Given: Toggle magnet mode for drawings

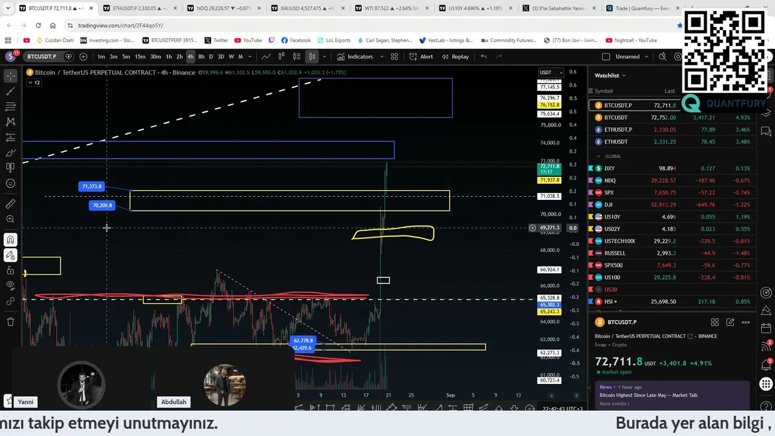Looking at the screenshot, I should pos(10,240).
